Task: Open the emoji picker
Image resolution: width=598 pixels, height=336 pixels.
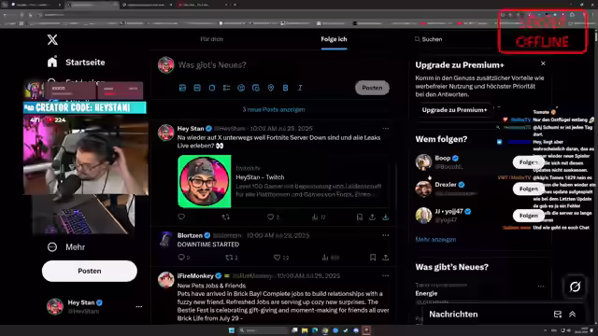Action: 241,88
